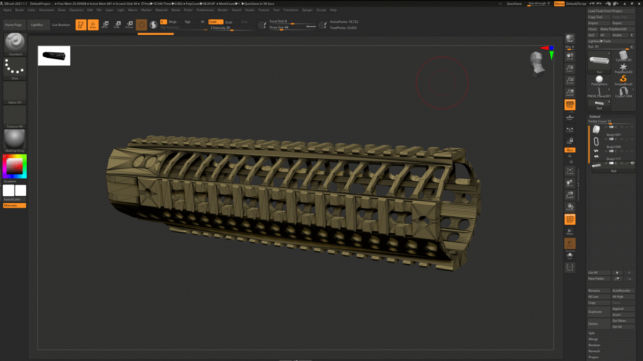Click the PolyMesh3D star icon
Viewport: 643px width, 361px height.
[623, 67]
